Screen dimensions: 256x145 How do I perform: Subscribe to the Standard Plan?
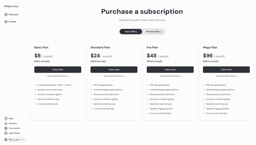tap(114, 70)
